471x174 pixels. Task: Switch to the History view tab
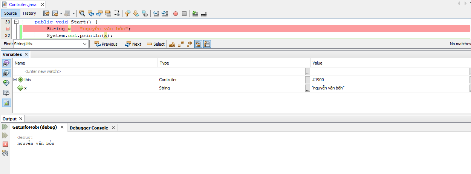[x=29, y=13]
